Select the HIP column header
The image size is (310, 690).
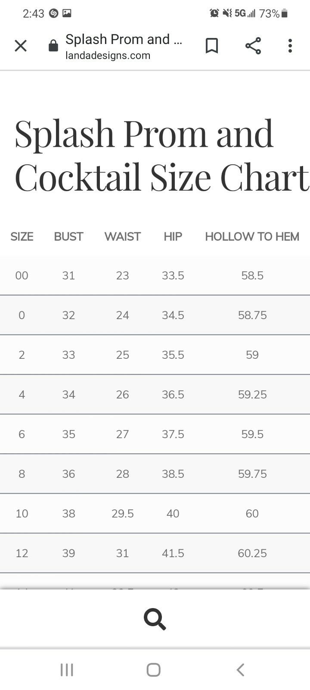tap(173, 236)
